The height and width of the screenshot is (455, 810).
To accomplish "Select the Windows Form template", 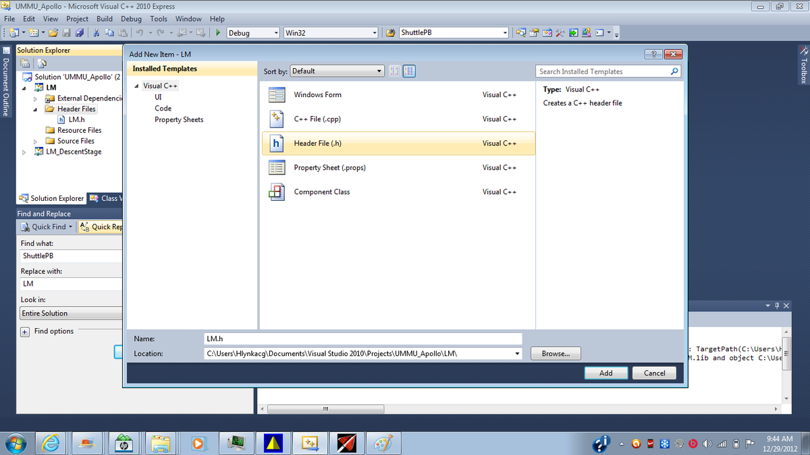I will [x=398, y=95].
